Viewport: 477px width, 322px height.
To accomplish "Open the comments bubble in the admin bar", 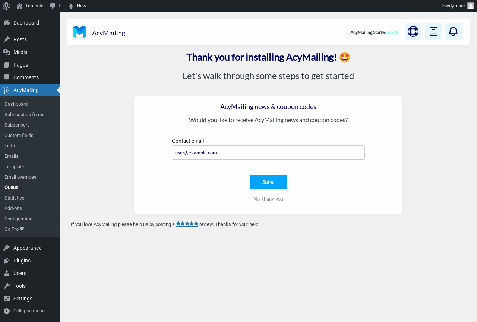I will tap(56, 6).
